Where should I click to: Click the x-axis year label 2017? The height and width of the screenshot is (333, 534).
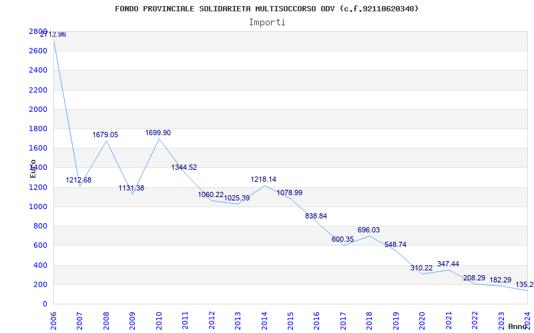coord(343,321)
